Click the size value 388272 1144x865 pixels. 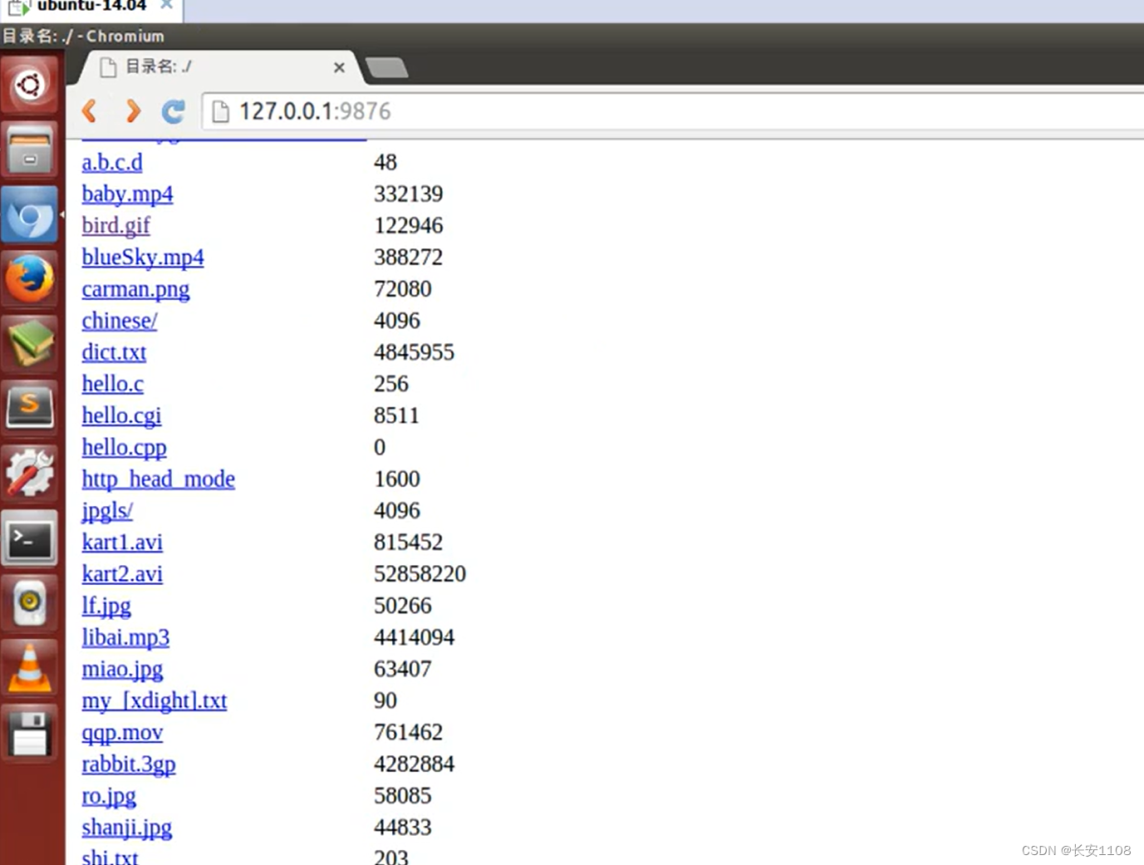coord(408,257)
